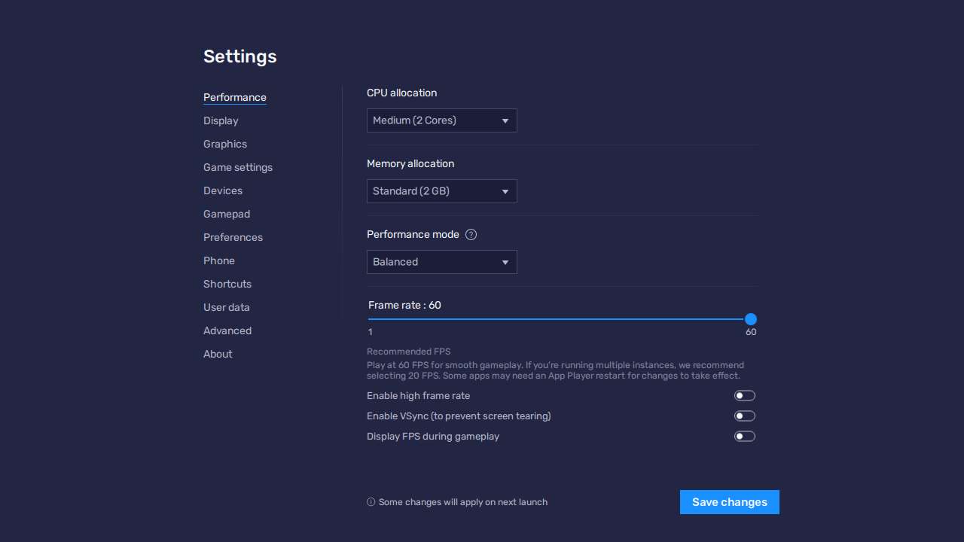
Task: Open the Devices settings section
Action: pyautogui.click(x=223, y=190)
